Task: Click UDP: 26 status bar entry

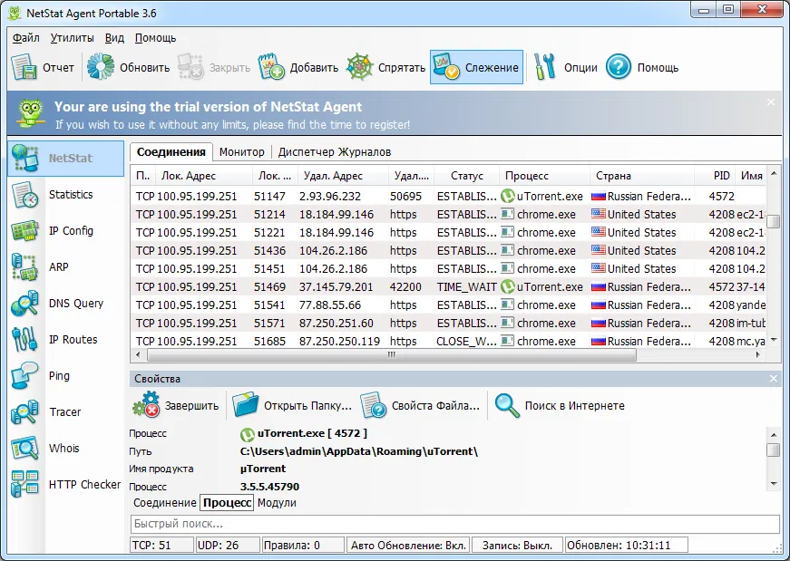Action: [x=228, y=546]
